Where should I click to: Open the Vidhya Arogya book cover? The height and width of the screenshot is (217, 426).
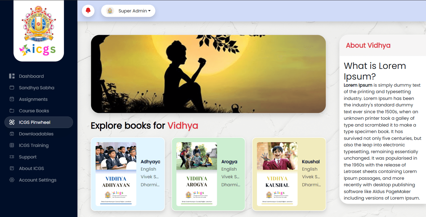tap(197, 174)
